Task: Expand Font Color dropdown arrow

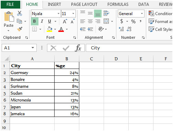Action: pyautogui.click(x=67, y=29)
